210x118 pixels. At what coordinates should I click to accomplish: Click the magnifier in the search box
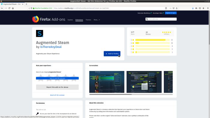(x=147, y=19)
